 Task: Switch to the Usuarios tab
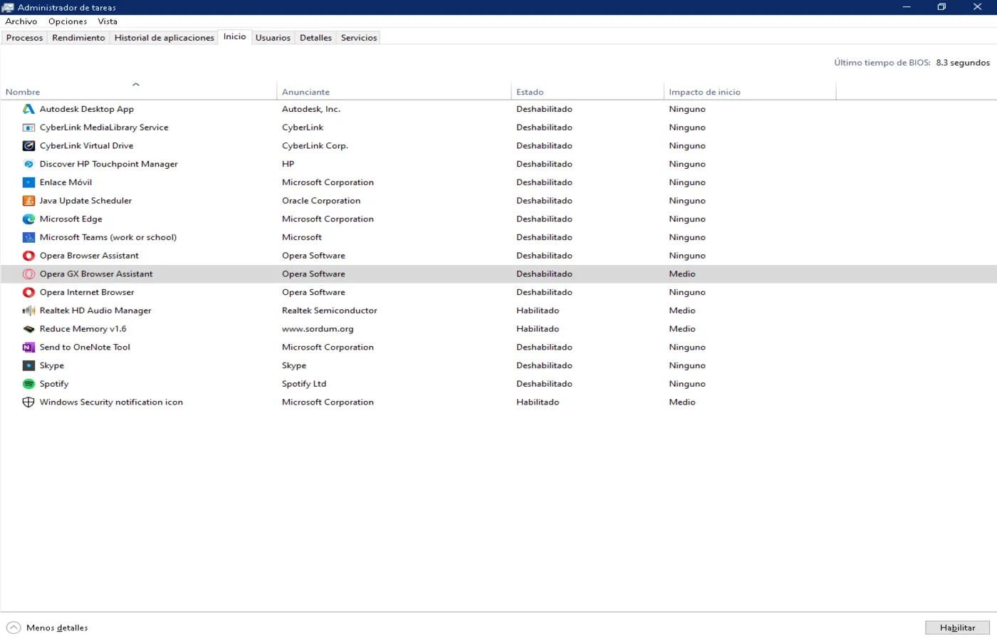[273, 38]
